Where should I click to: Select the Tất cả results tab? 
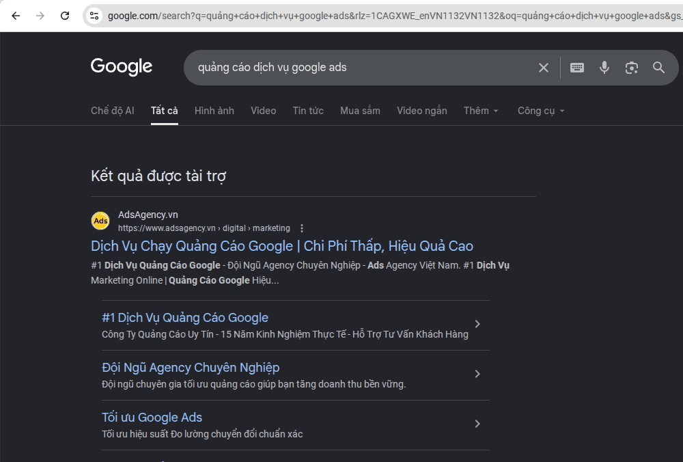point(164,111)
